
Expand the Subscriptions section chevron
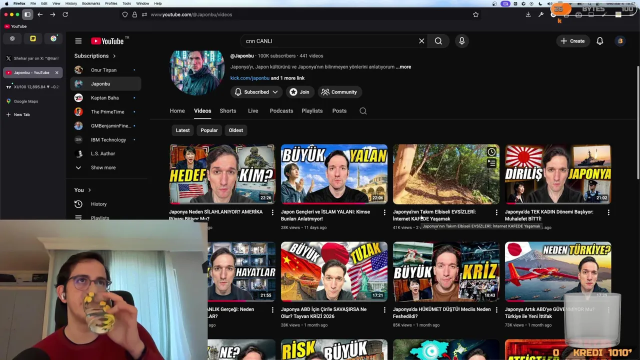pos(114,56)
